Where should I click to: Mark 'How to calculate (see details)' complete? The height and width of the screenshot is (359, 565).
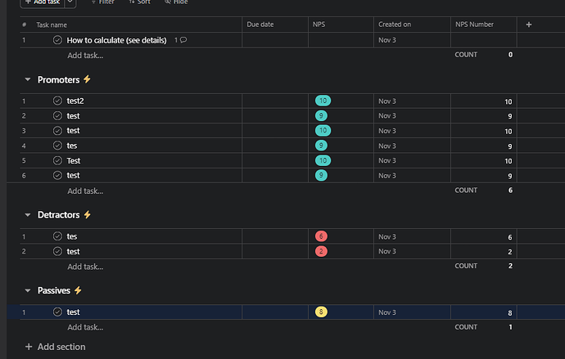(57, 40)
